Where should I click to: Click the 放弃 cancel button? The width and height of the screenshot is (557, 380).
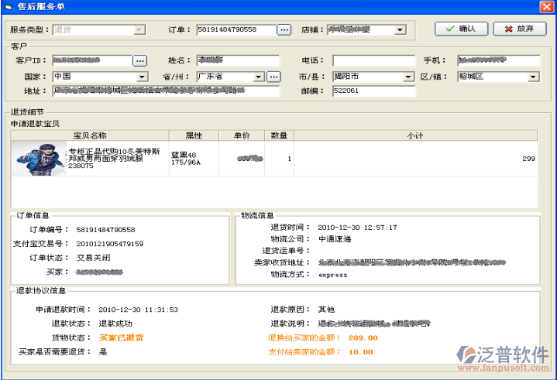pyautogui.click(x=518, y=29)
